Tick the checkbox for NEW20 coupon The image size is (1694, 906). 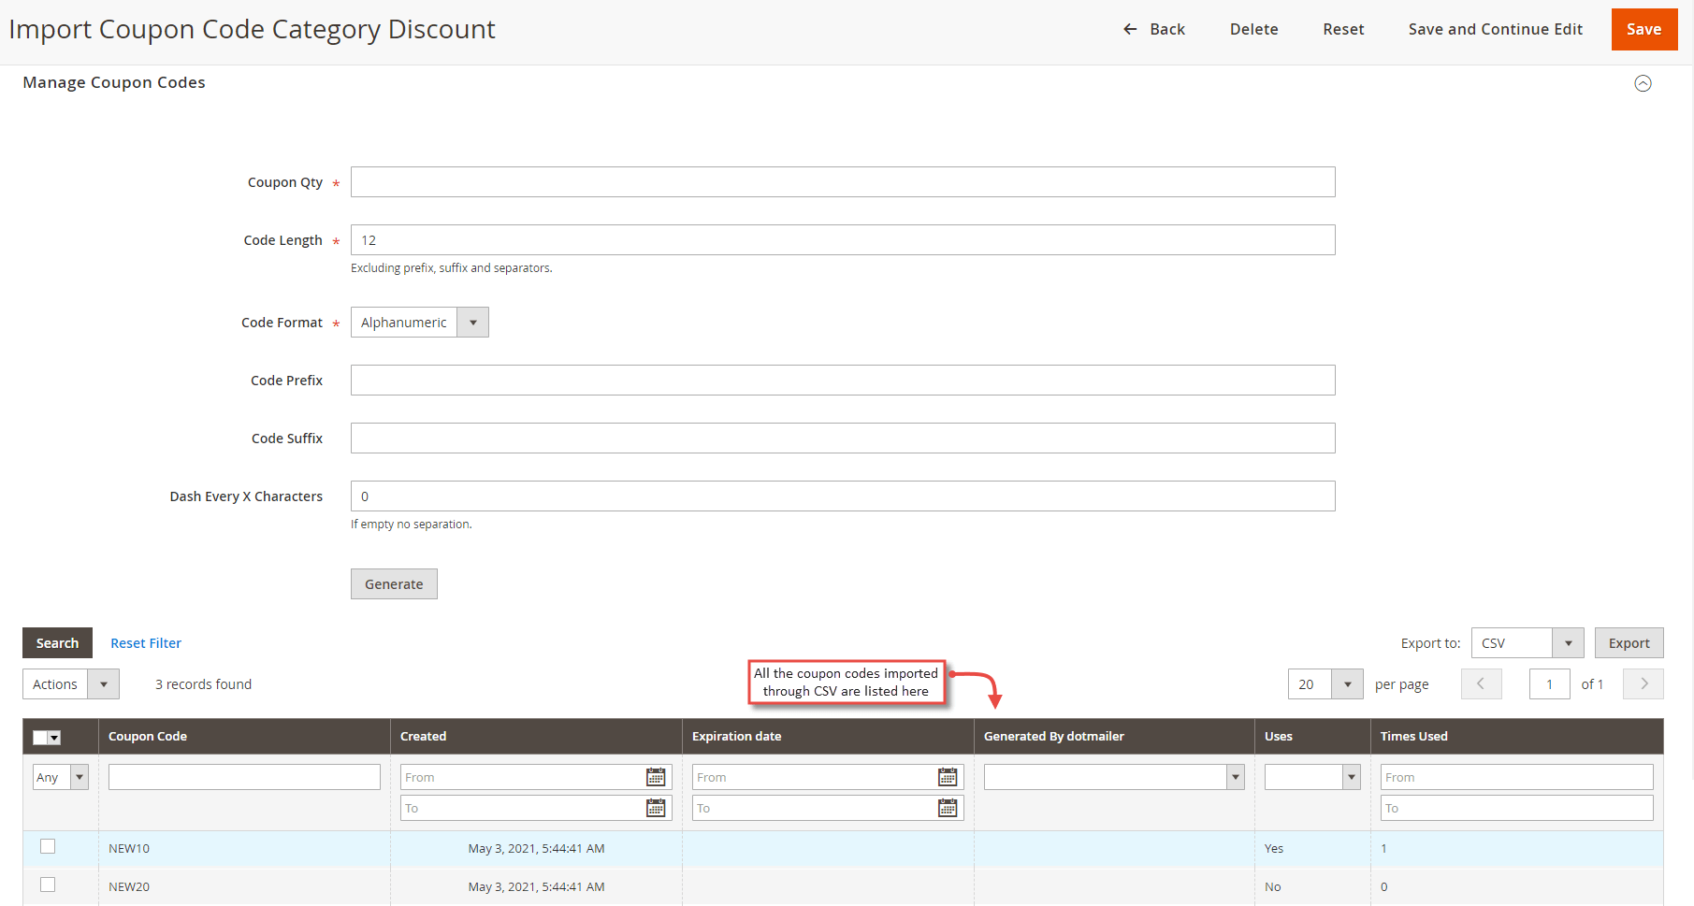(x=48, y=884)
